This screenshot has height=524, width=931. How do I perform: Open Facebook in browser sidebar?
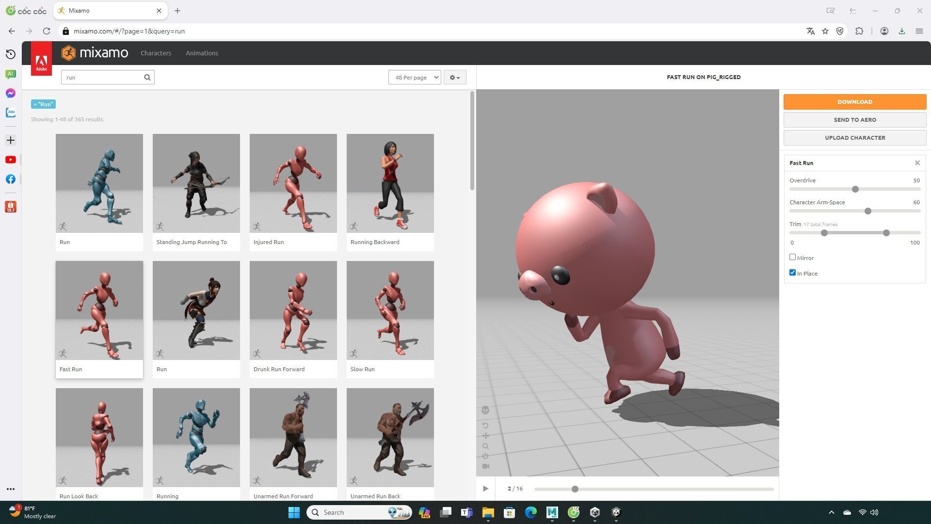click(x=11, y=179)
